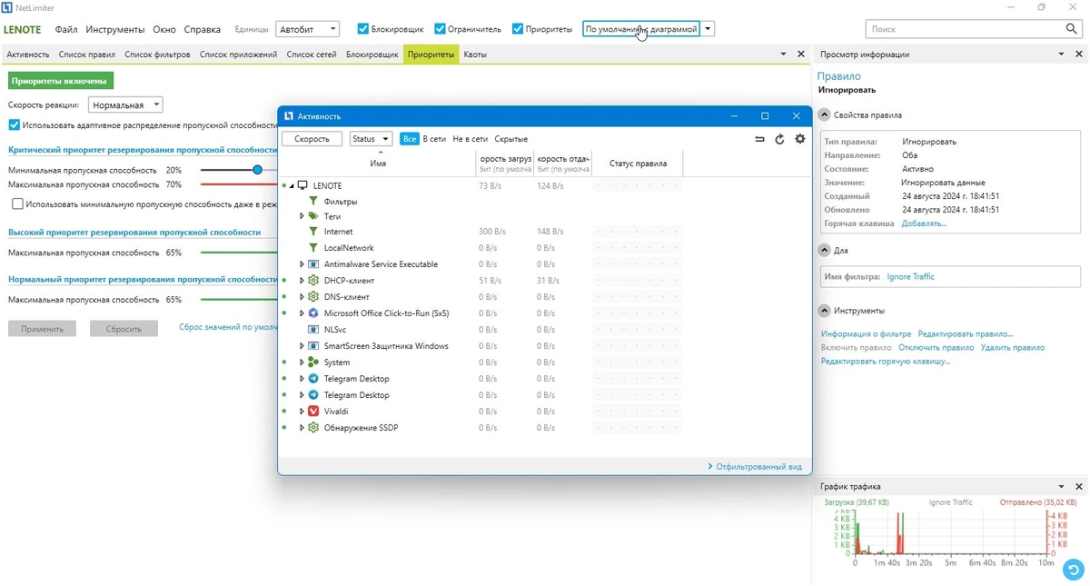This screenshot has height=586, width=1090.
Task: Open the Status dropdown in Activity window
Action: [x=371, y=139]
